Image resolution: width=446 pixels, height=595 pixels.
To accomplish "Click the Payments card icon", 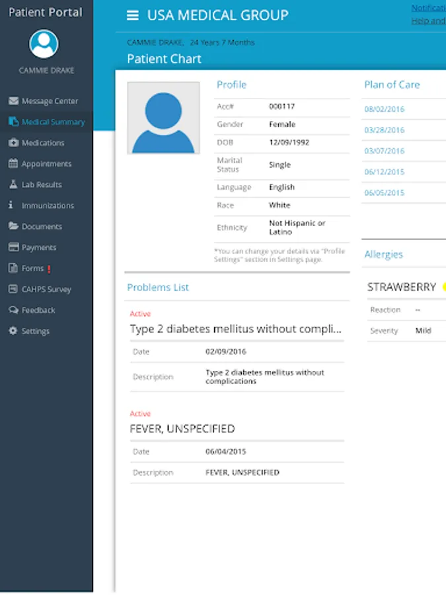I will [x=13, y=247].
